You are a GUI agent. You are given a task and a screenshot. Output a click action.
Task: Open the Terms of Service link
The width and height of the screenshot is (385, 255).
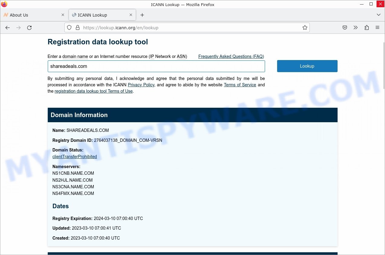[x=240, y=85]
